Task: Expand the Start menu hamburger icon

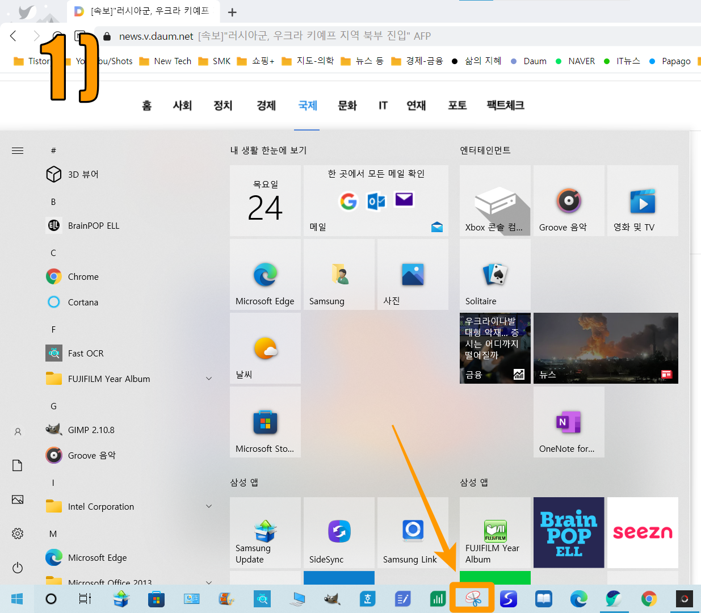Action: (18, 150)
